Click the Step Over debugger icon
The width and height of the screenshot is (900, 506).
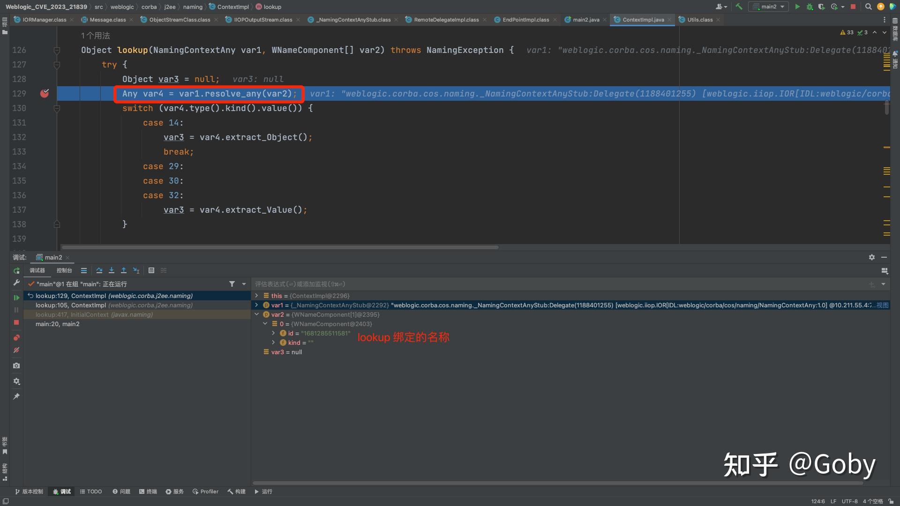[99, 270]
